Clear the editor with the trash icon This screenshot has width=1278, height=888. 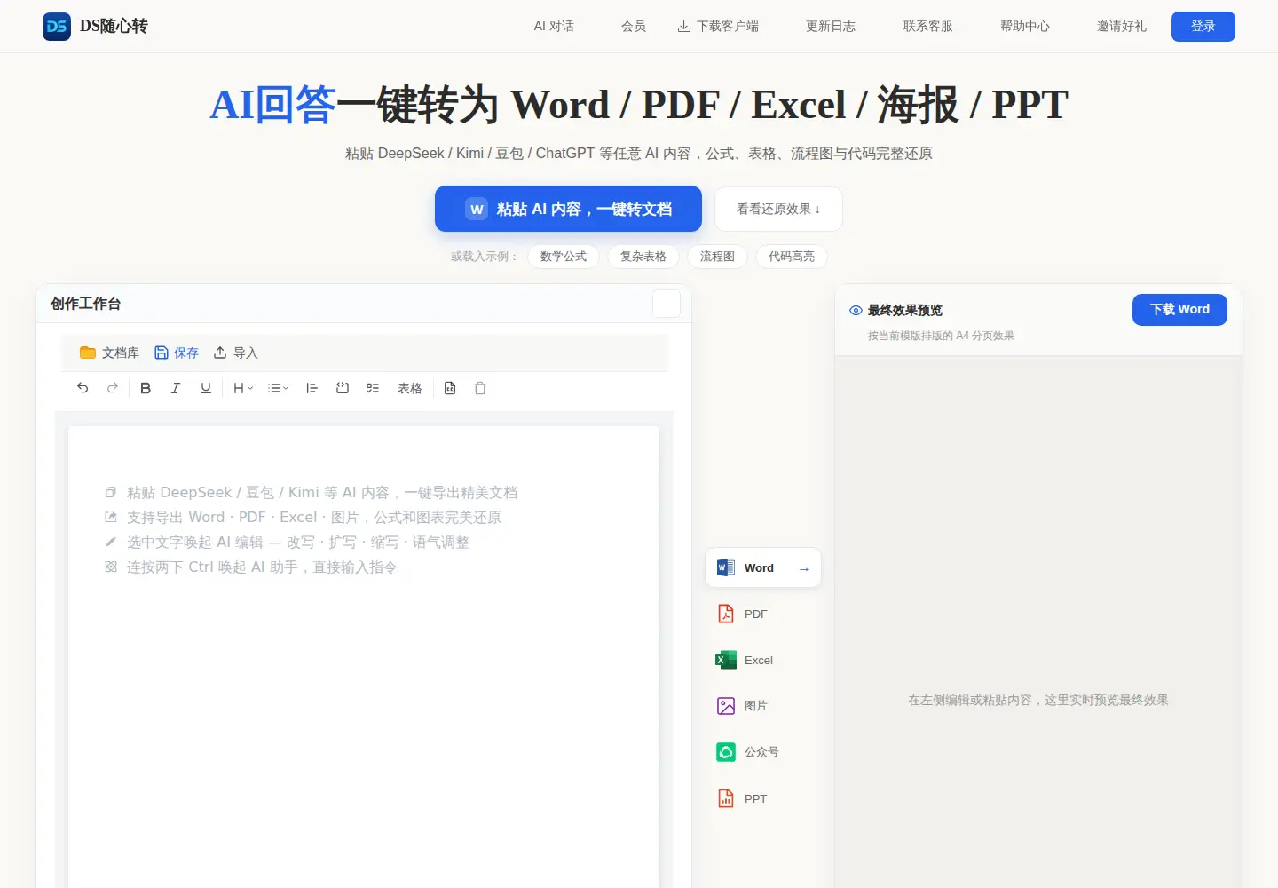tap(480, 388)
